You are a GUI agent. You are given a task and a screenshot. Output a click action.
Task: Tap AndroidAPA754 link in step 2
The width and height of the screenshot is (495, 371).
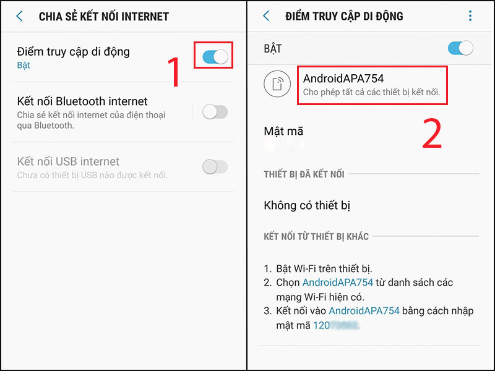click(x=337, y=283)
